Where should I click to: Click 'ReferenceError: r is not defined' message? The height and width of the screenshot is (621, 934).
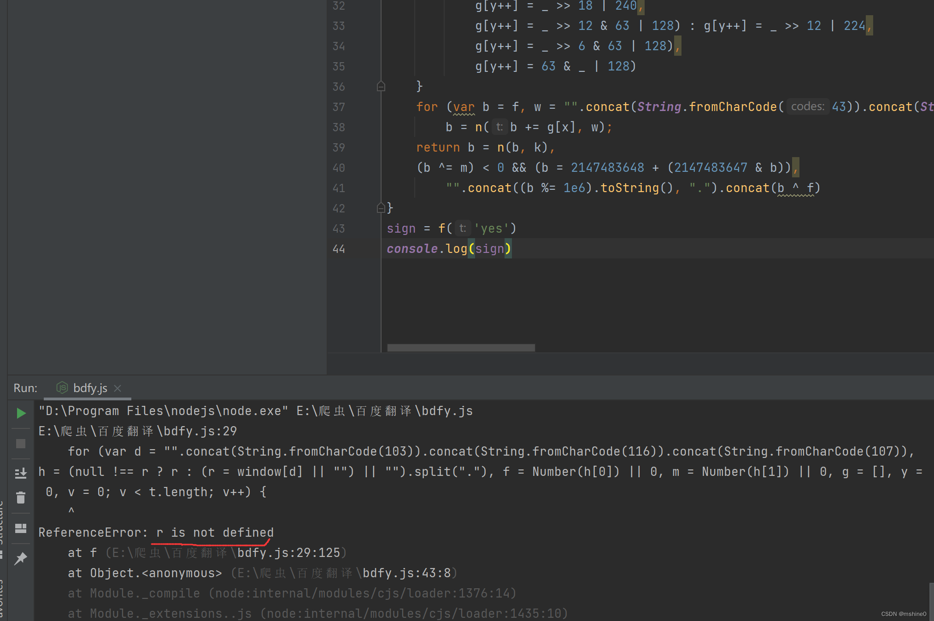click(x=156, y=533)
